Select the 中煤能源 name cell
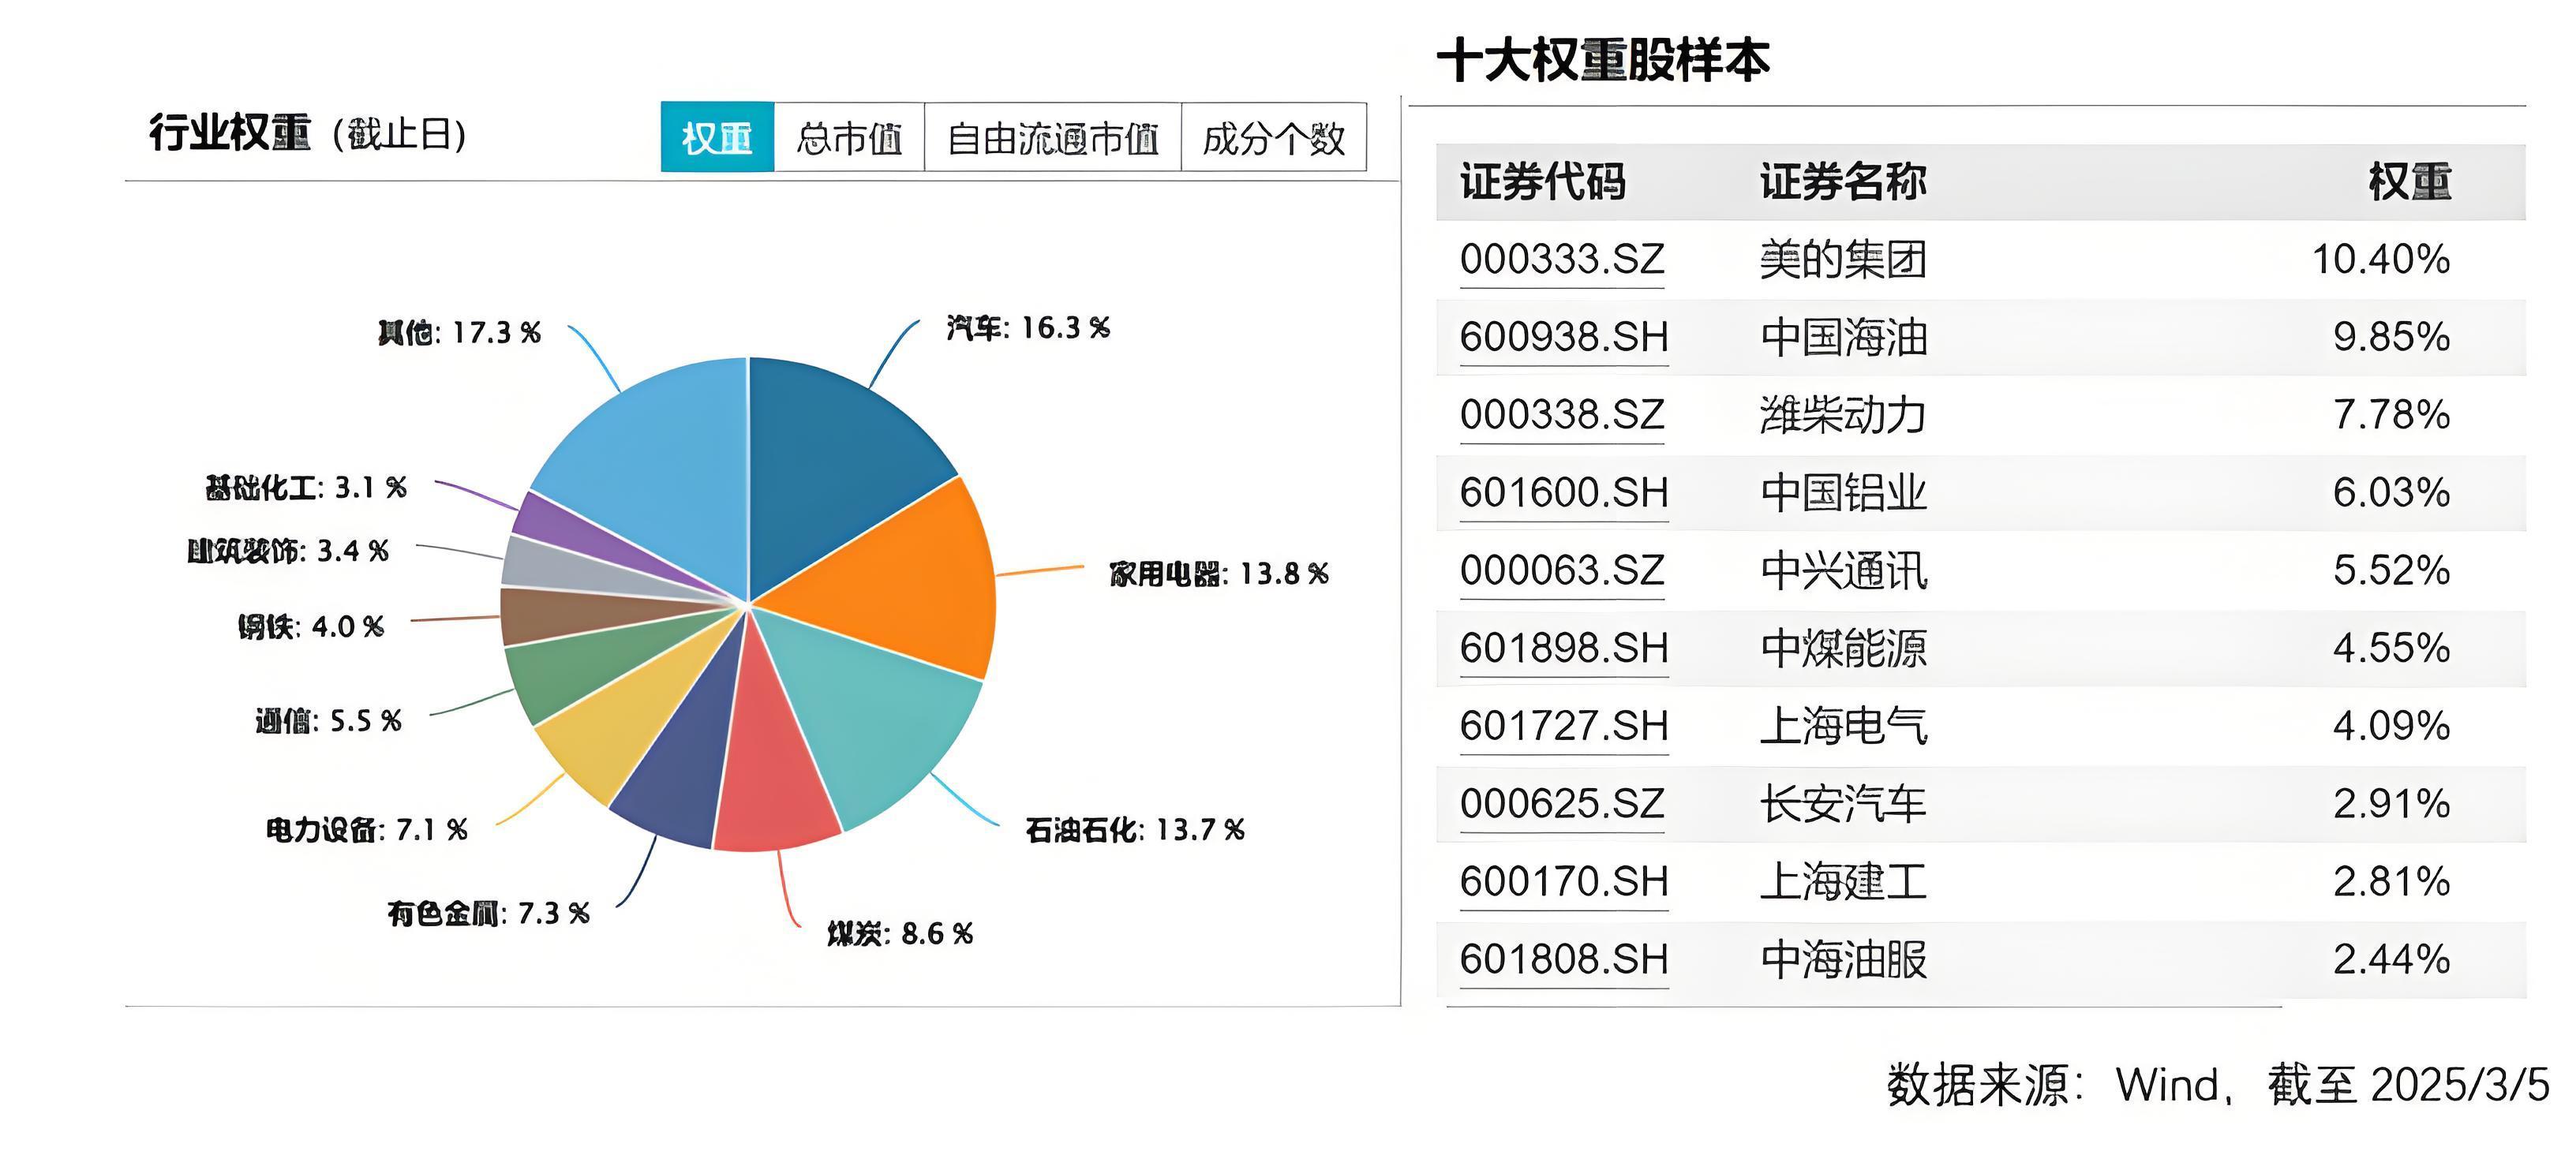2576x1155 pixels. tap(1843, 648)
